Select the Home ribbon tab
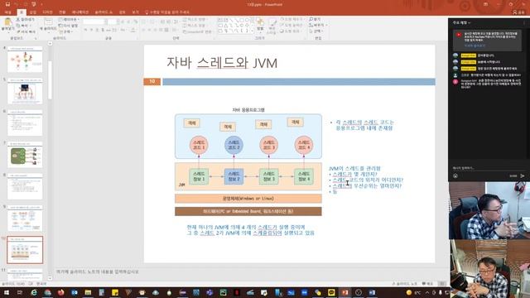The height and width of the screenshot is (298, 530). click(22, 12)
